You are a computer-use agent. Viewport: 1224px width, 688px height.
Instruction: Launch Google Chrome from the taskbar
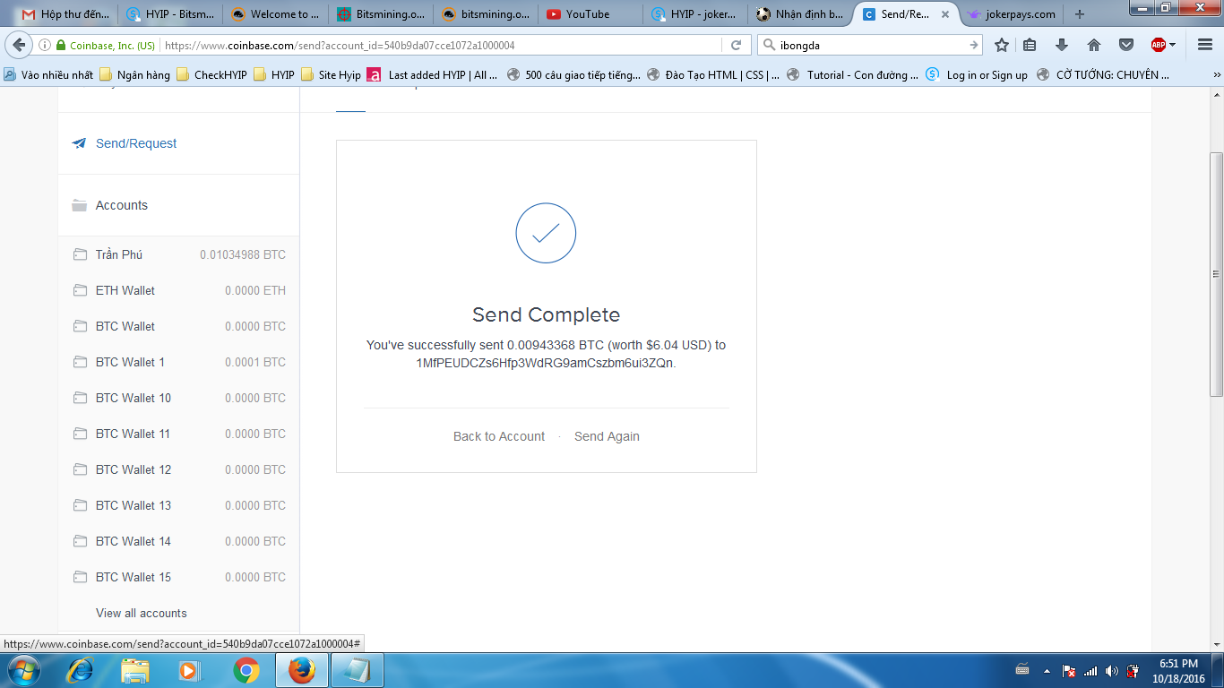246,670
